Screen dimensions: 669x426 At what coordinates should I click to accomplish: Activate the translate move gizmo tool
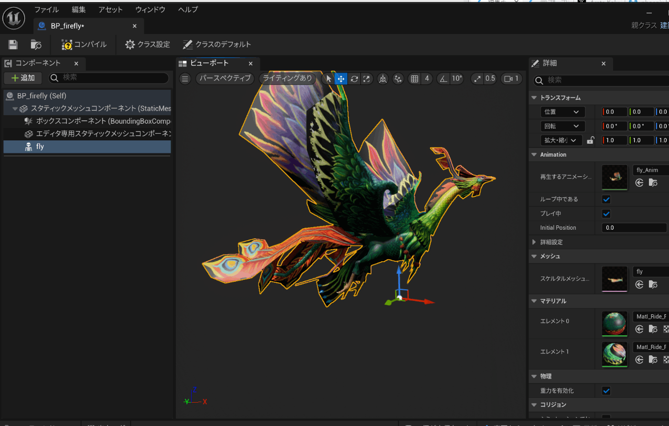341,79
